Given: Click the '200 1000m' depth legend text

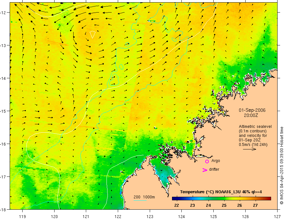Looking at the screenshot, I should point(144,197).
